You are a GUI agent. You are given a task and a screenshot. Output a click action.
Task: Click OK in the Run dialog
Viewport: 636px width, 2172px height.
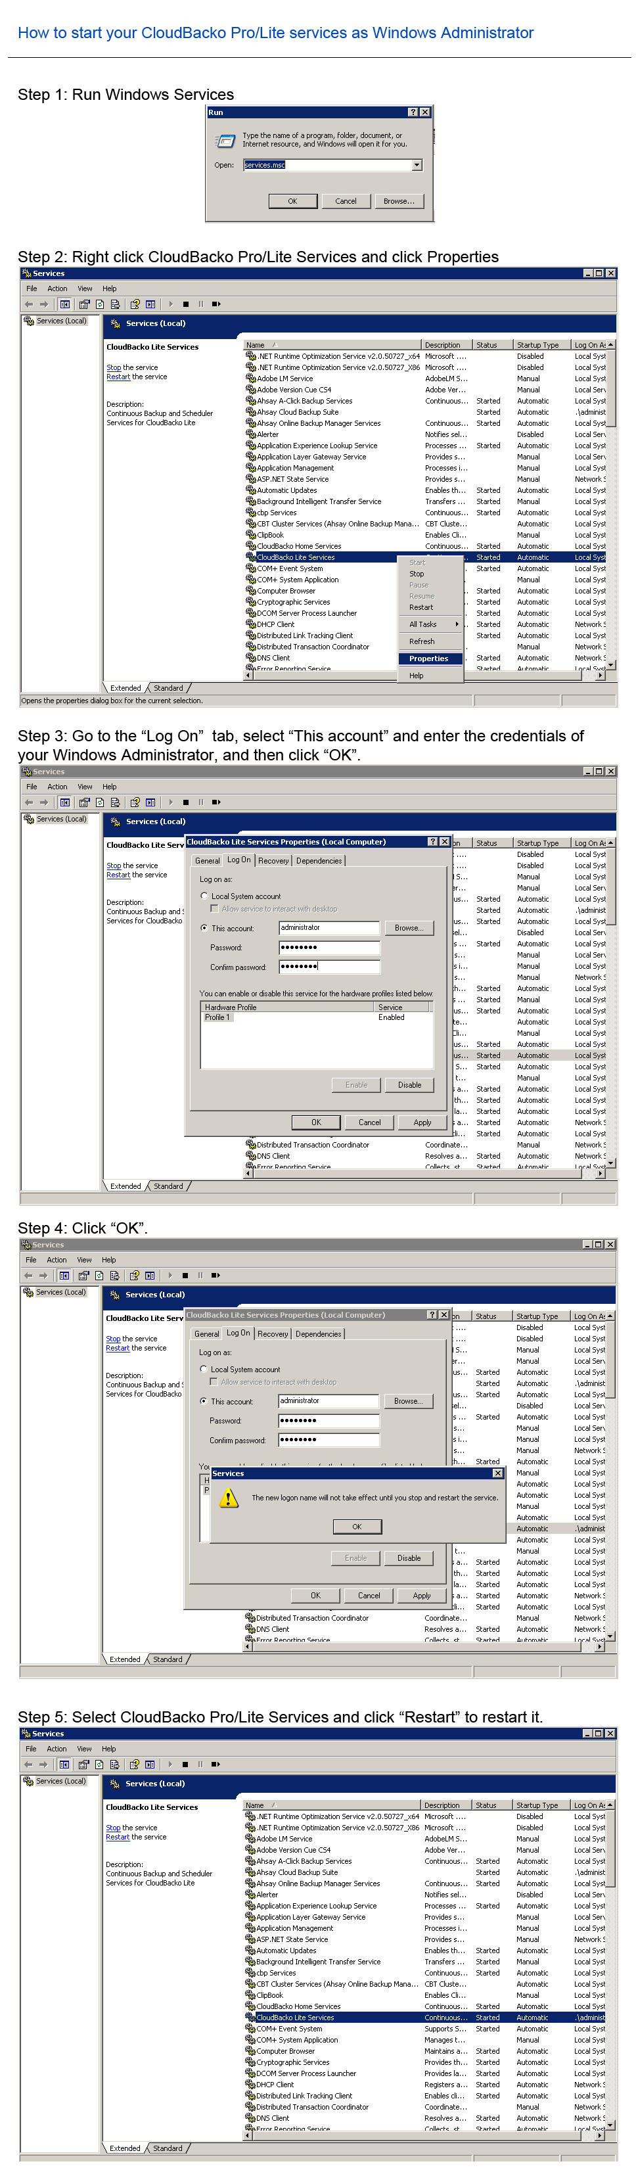click(292, 200)
